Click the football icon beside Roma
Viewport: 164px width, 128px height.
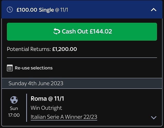tap(14, 100)
